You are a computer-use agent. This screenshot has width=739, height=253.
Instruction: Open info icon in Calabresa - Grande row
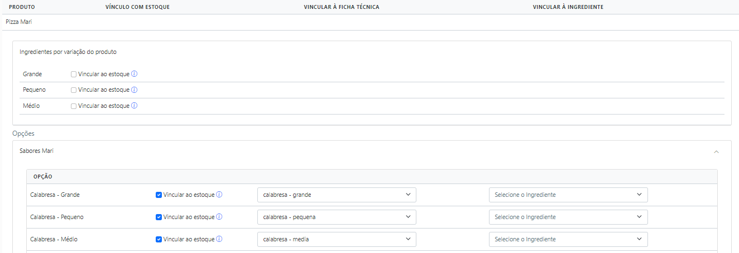coord(219,195)
